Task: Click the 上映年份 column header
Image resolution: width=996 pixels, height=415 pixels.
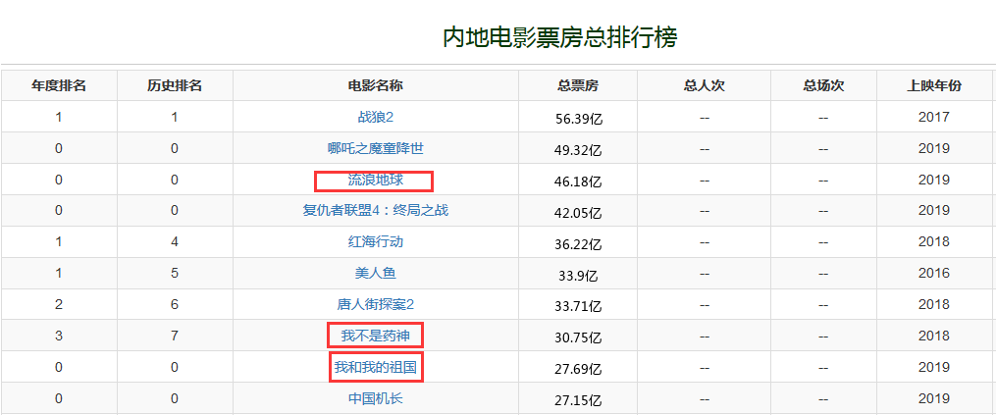Action: click(x=934, y=85)
